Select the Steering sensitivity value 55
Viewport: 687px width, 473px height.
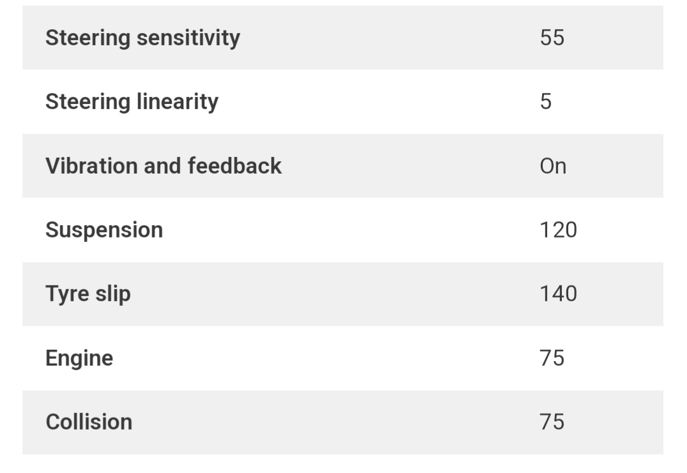coord(552,38)
